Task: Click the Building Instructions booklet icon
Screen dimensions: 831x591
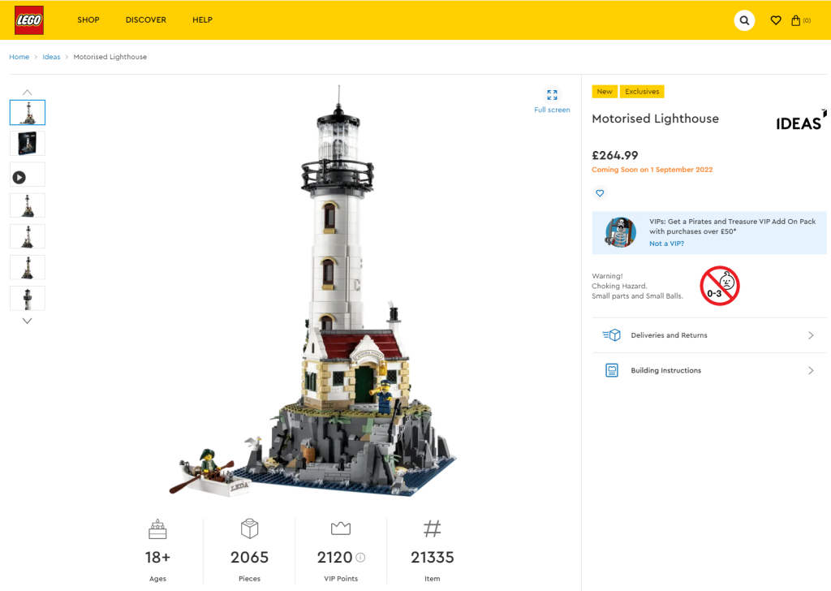Action: (x=612, y=370)
